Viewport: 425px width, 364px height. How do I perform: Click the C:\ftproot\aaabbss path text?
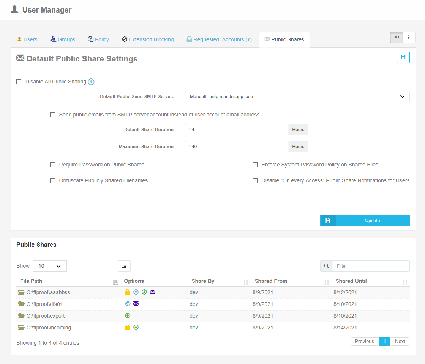[48, 292]
